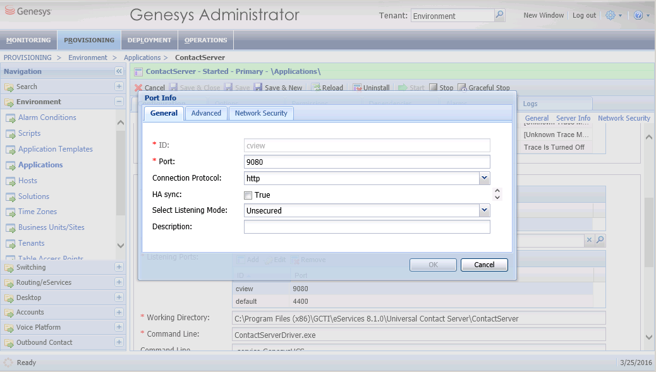Click the Application Templates icon
This screenshot has width=656, height=372.
pyautogui.click(x=11, y=150)
